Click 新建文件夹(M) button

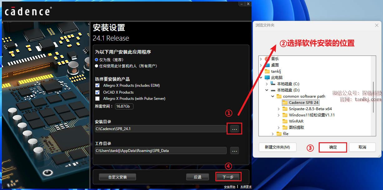(x=277, y=147)
